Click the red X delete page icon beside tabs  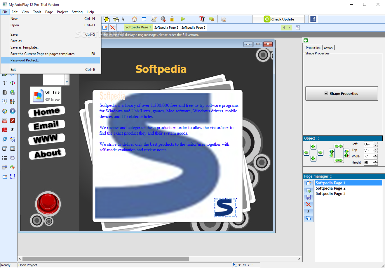click(x=112, y=28)
